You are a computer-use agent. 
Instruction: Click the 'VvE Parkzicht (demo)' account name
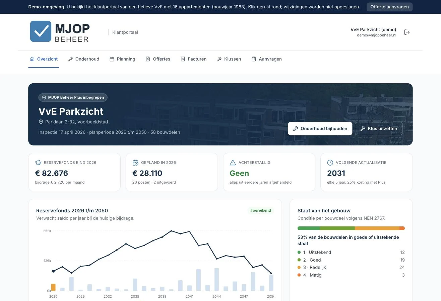[x=373, y=29]
